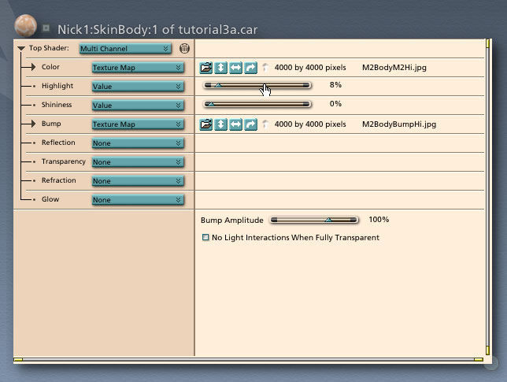Flip Color texture vertically
This screenshot has width=507, height=382.
click(x=221, y=68)
